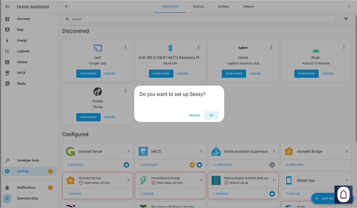
Task: Open the Domotica-blog user profile avatar
Action: pyautogui.click(x=7, y=198)
